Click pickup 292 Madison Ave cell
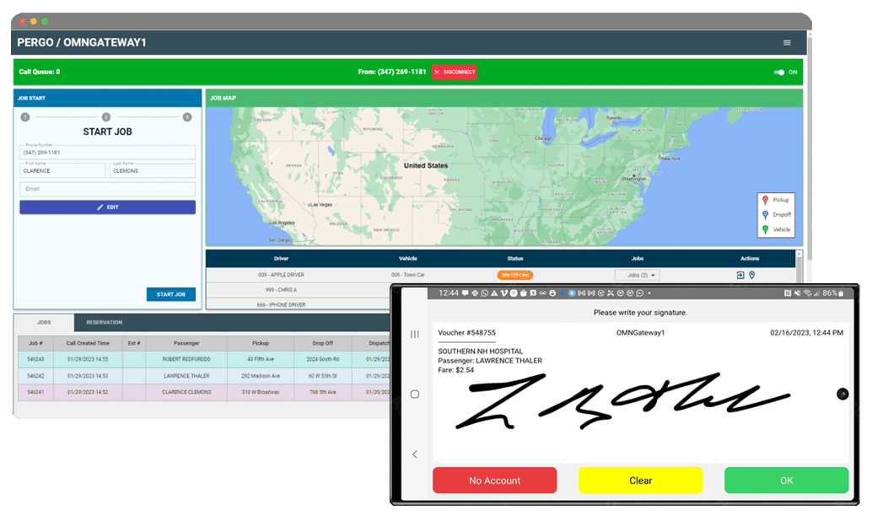This screenshot has height=526, width=872. pyautogui.click(x=261, y=376)
